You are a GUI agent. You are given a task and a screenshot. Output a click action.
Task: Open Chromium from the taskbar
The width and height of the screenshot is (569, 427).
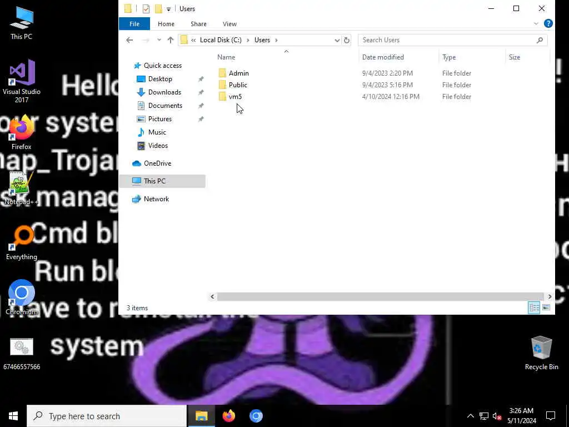(256, 416)
